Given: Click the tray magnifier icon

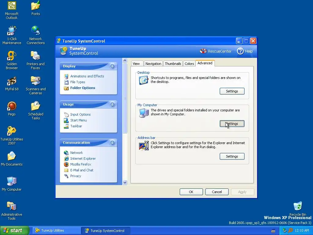Looking at the screenshot, I should (290, 230).
